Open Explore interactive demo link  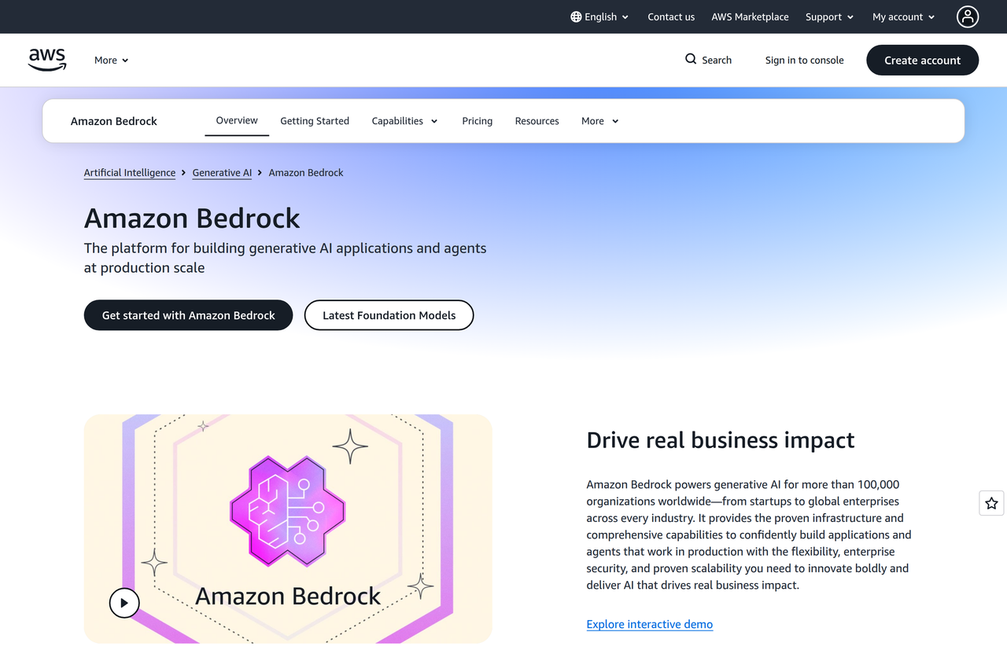(650, 624)
